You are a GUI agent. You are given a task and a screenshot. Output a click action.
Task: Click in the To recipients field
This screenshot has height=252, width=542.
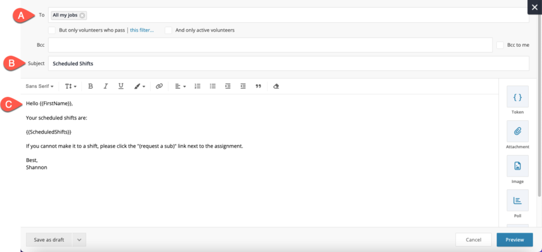pos(288,15)
